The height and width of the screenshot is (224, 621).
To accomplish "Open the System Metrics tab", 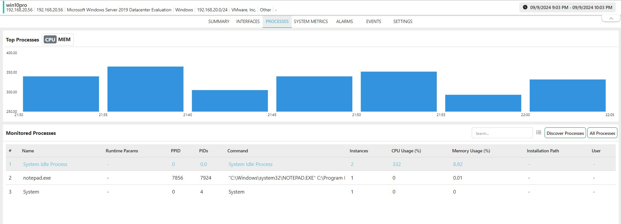I will [x=310, y=21].
